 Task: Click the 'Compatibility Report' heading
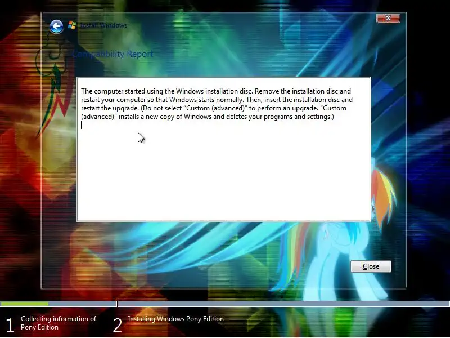click(112, 54)
